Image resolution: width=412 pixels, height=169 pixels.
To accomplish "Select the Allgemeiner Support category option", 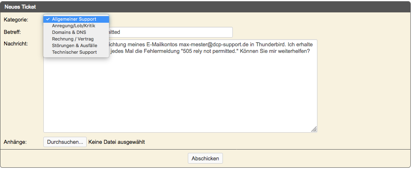I will (x=76, y=19).
